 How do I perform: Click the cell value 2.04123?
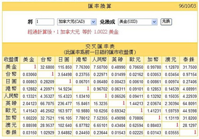pyautogui.click(x=30, y=104)
